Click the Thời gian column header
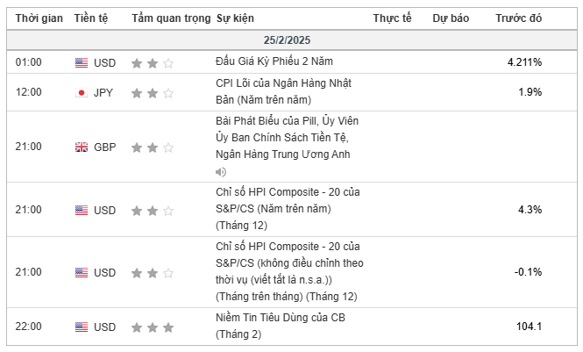Image resolution: width=583 pixels, height=352 pixels. coord(39,18)
